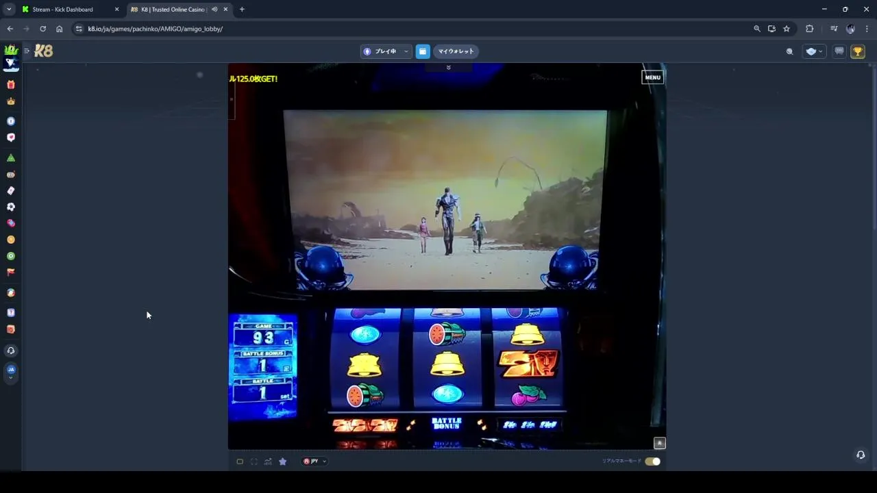Open the pink heart bubble sidebar icon
The width and height of the screenshot is (877, 493).
11,138
